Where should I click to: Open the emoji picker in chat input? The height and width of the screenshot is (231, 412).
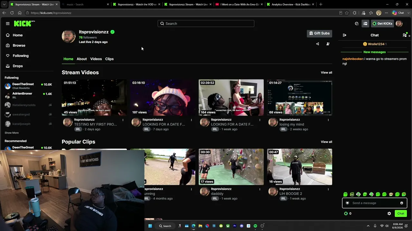402,203
